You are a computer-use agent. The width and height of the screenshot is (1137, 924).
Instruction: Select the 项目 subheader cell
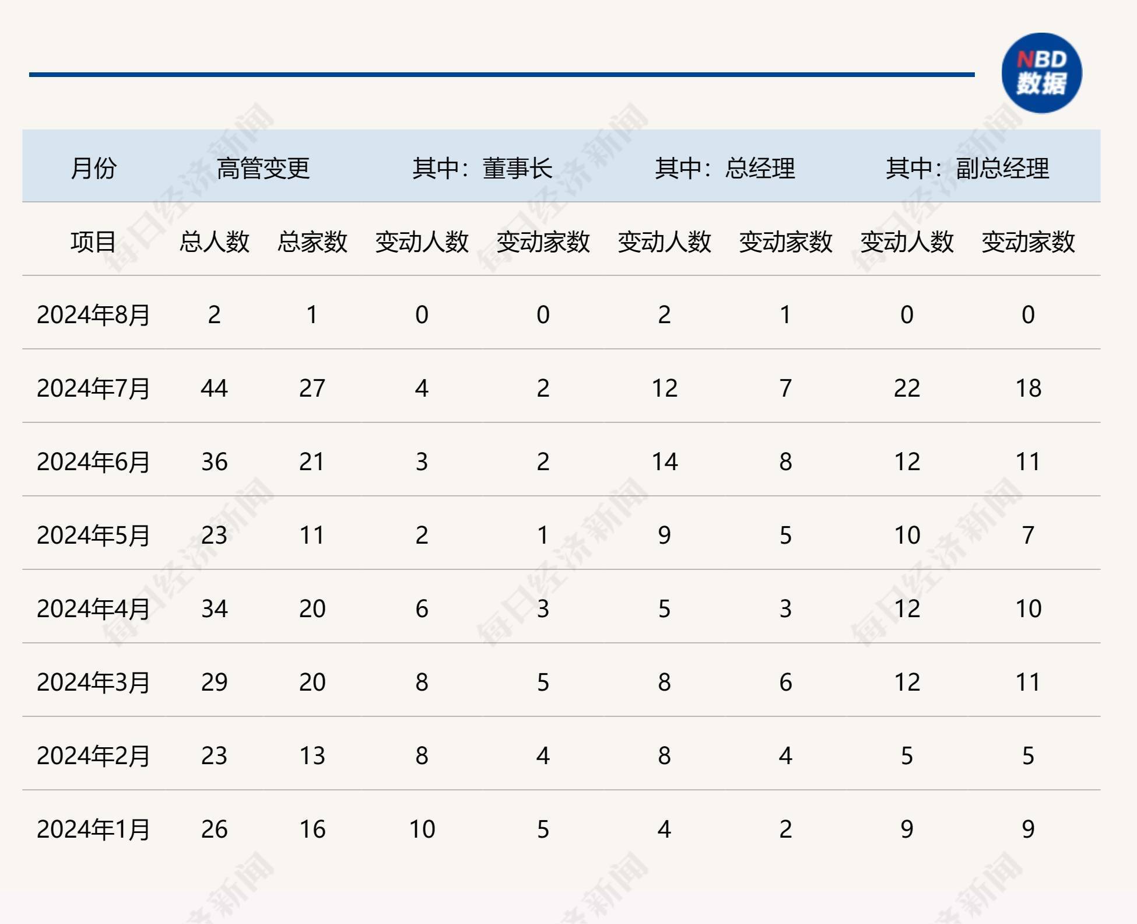(93, 242)
